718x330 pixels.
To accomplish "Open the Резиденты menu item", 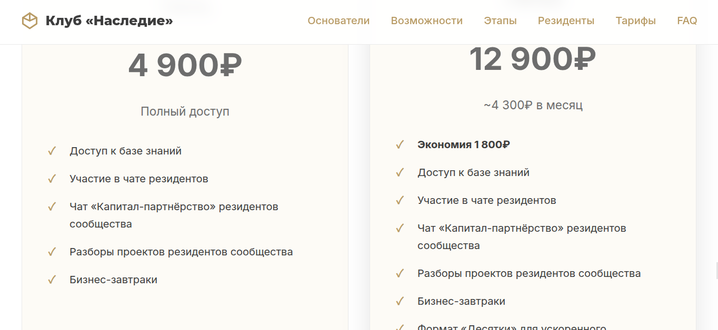I will (x=566, y=21).
